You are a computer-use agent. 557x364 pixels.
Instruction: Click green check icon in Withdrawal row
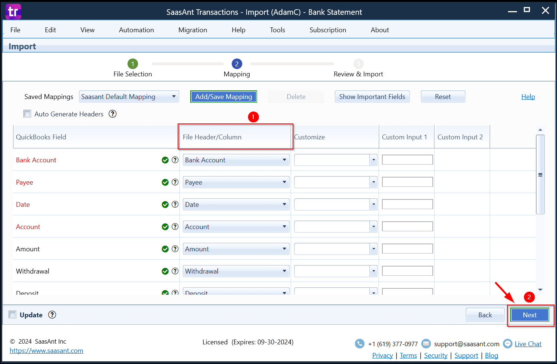[165, 271]
